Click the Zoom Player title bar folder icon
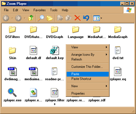Image resolution: width=136 pixels, height=114 pixels. (4, 4)
